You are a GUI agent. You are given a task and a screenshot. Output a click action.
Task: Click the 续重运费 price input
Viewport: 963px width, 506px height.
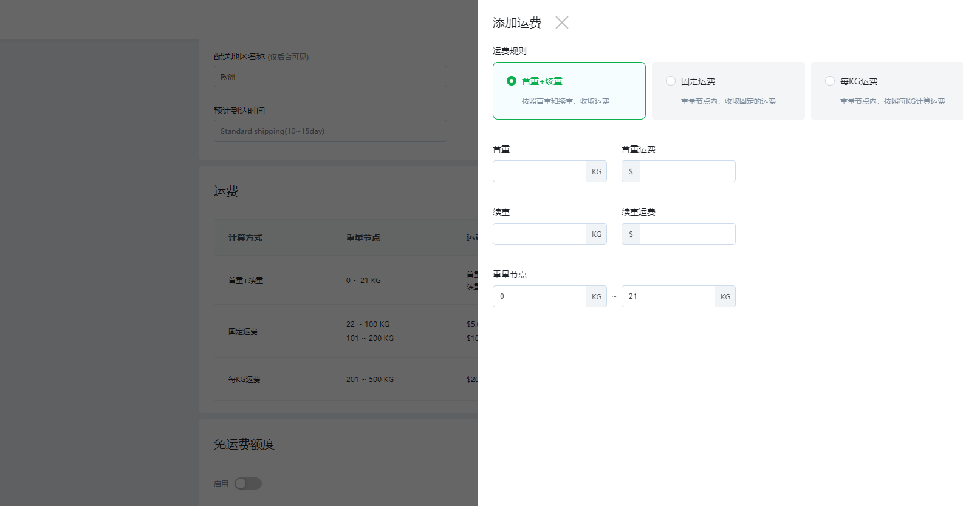tap(687, 234)
